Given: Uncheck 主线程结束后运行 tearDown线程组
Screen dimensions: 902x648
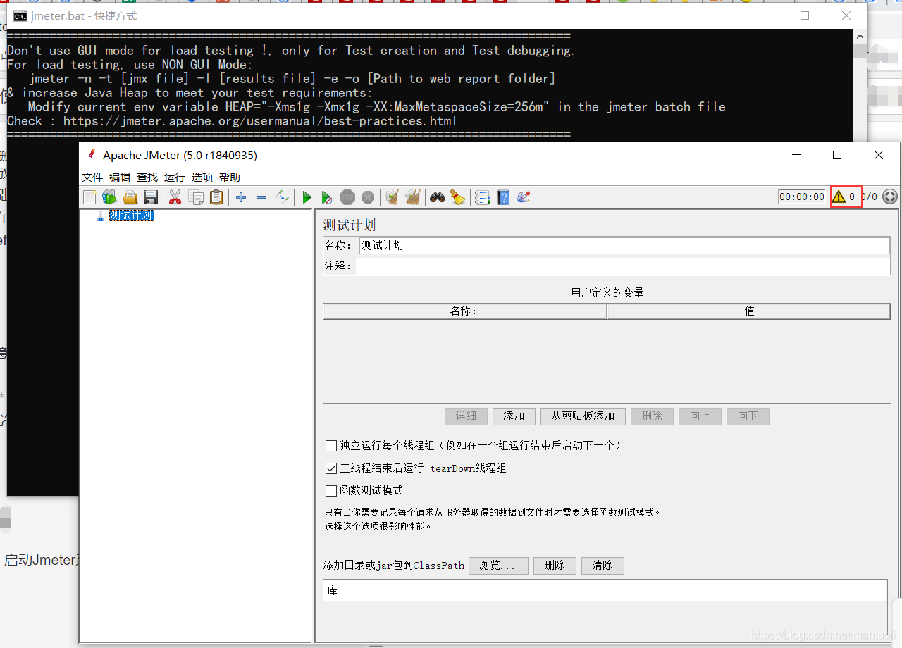Looking at the screenshot, I should [331, 468].
